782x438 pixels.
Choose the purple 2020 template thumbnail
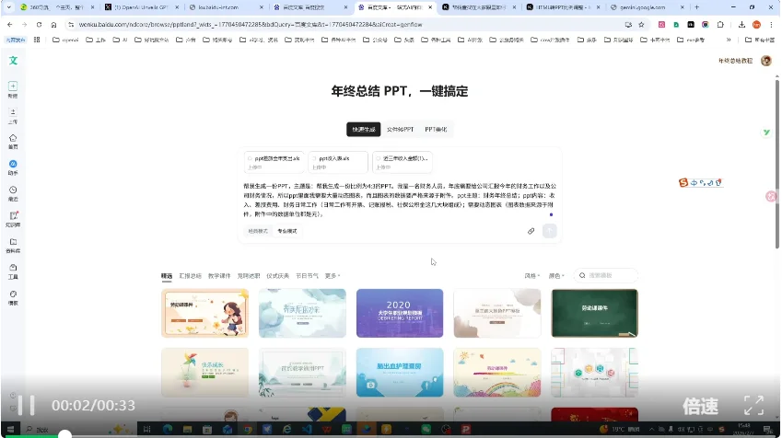[x=400, y=314]
